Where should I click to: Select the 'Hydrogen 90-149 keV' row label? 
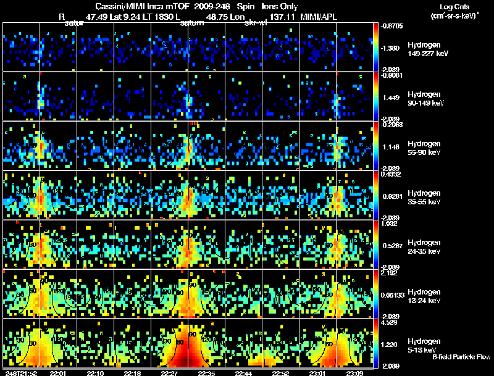(x=425, y=99)
